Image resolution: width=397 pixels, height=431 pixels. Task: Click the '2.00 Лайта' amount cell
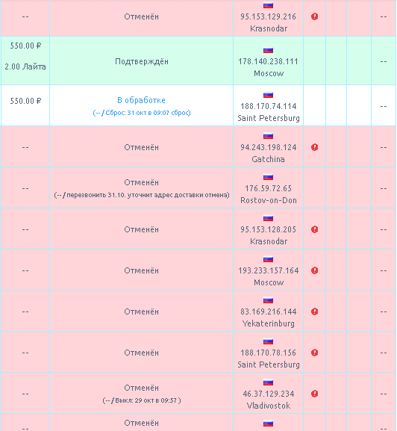click(25, 66)
